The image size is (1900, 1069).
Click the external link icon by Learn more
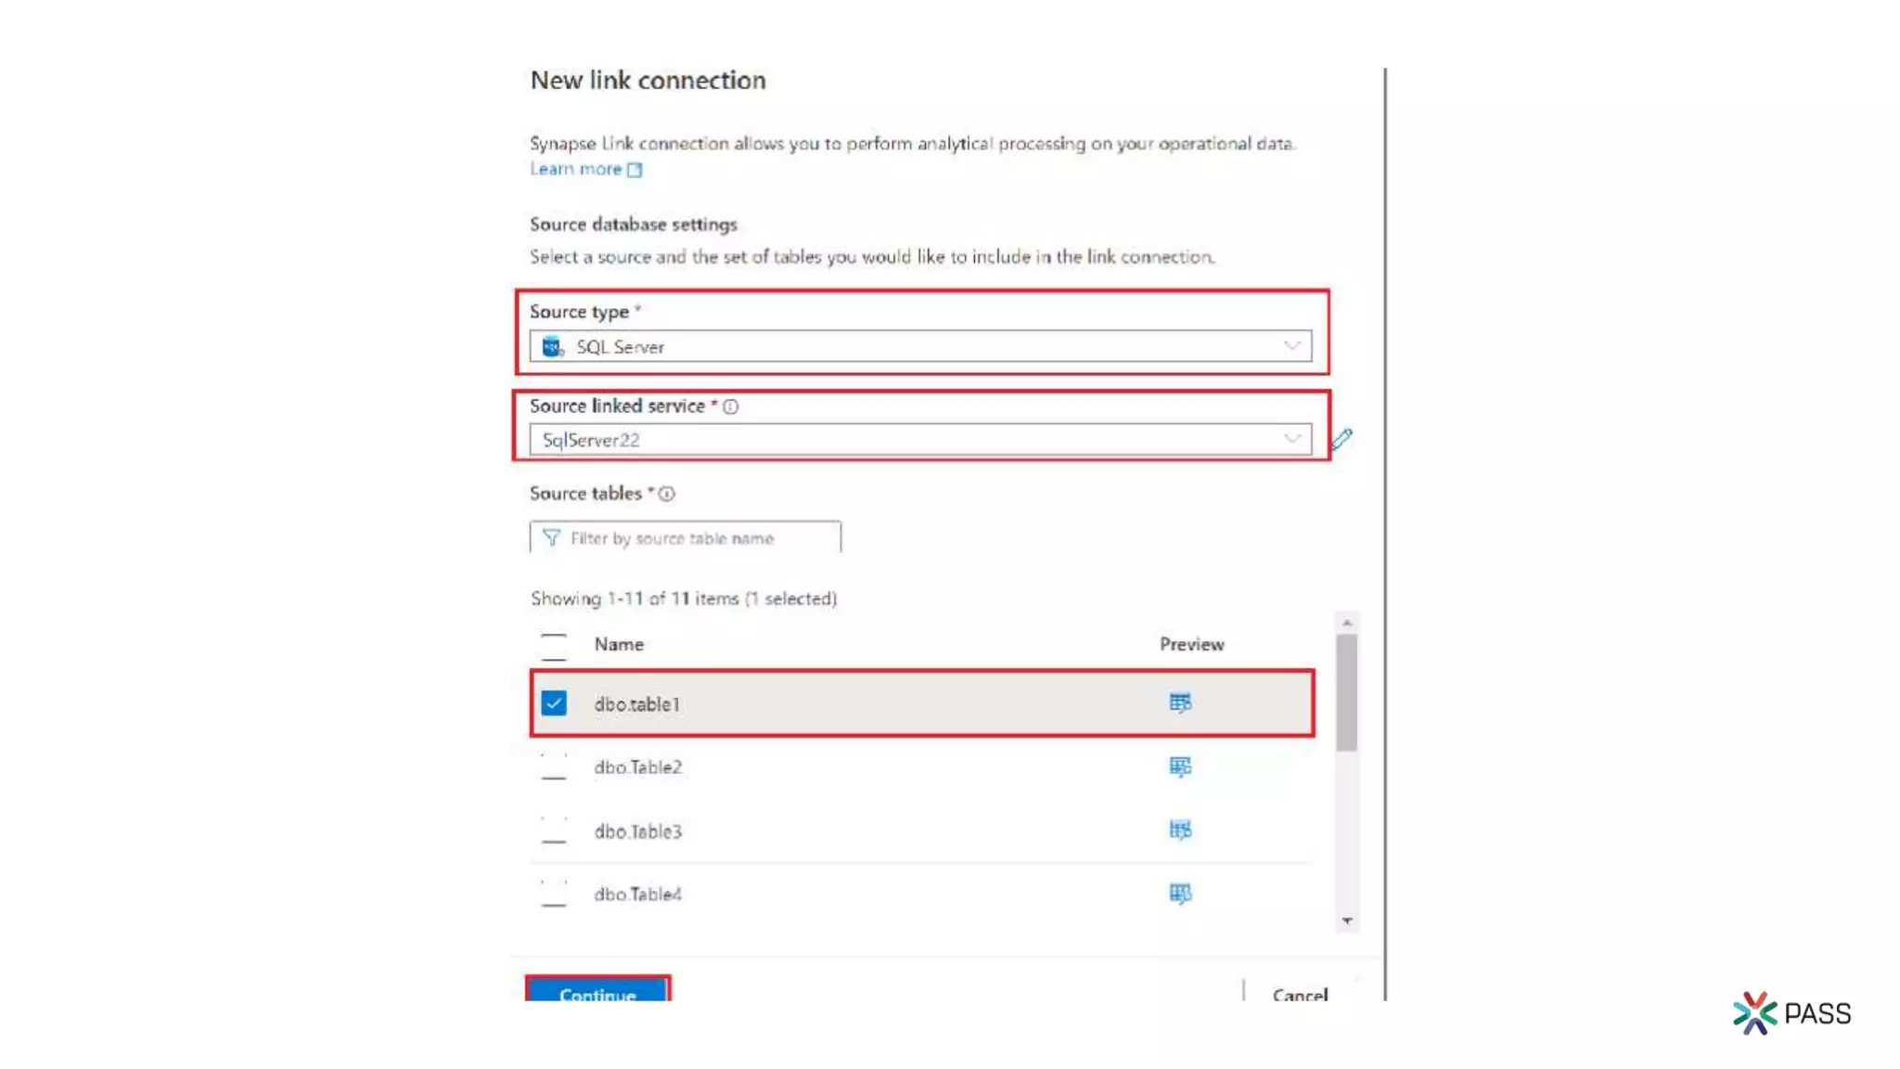(635, 170)
